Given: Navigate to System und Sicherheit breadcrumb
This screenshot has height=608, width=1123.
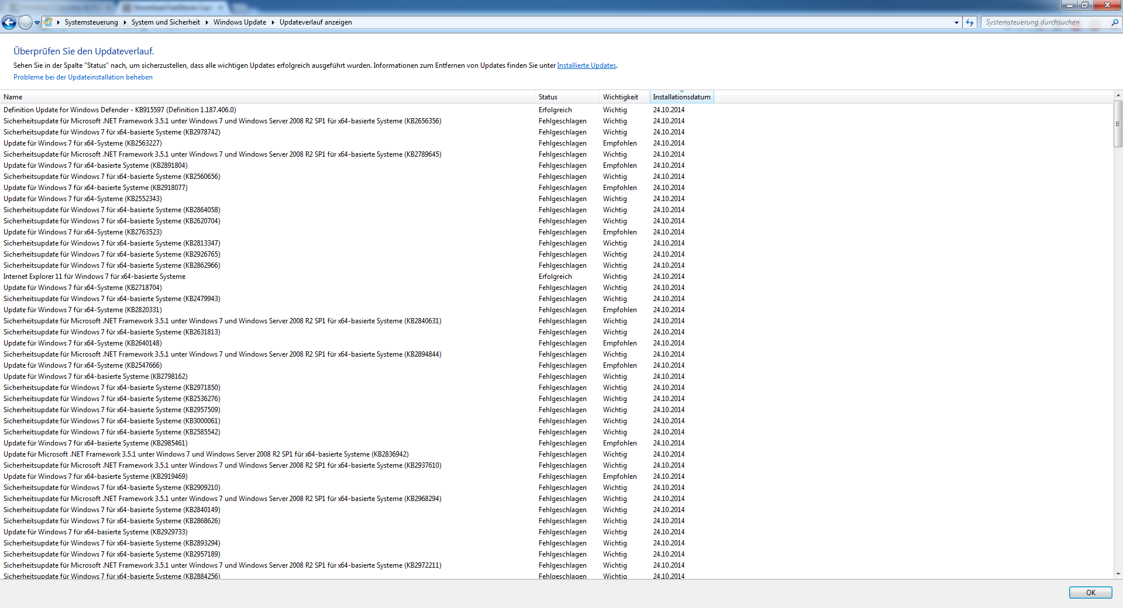Looking at the screenshot, I should click(x=166, y=22).
